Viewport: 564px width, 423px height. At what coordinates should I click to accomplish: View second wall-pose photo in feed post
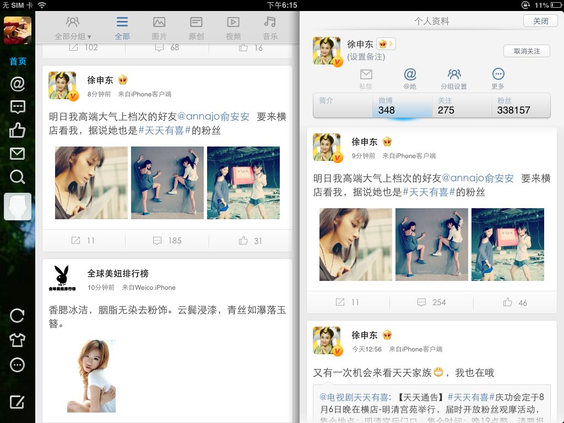pos(167,183)
